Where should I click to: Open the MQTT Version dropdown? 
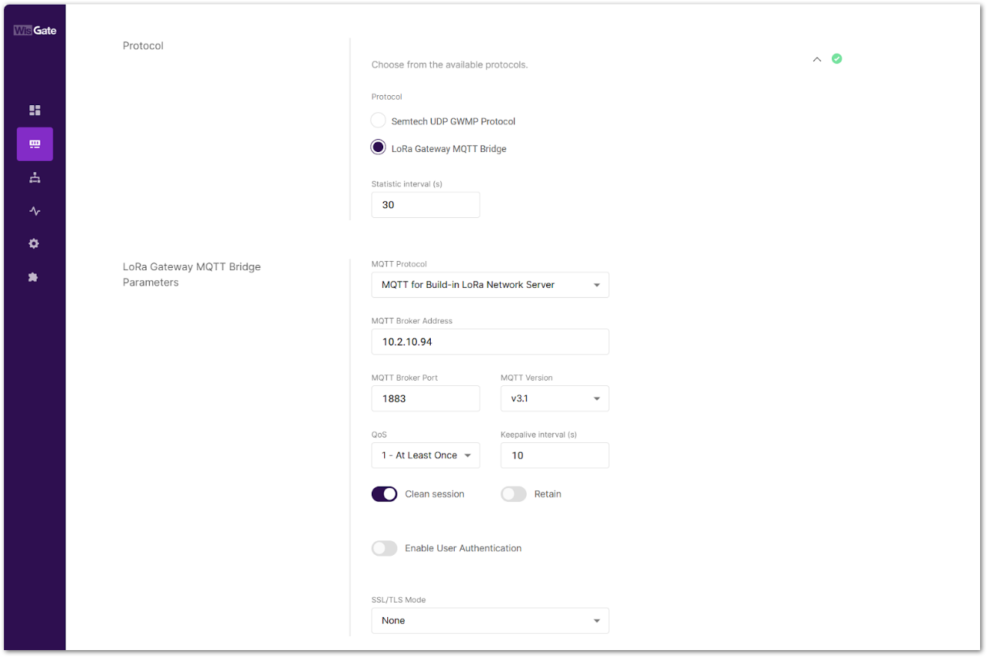(555, 398)
